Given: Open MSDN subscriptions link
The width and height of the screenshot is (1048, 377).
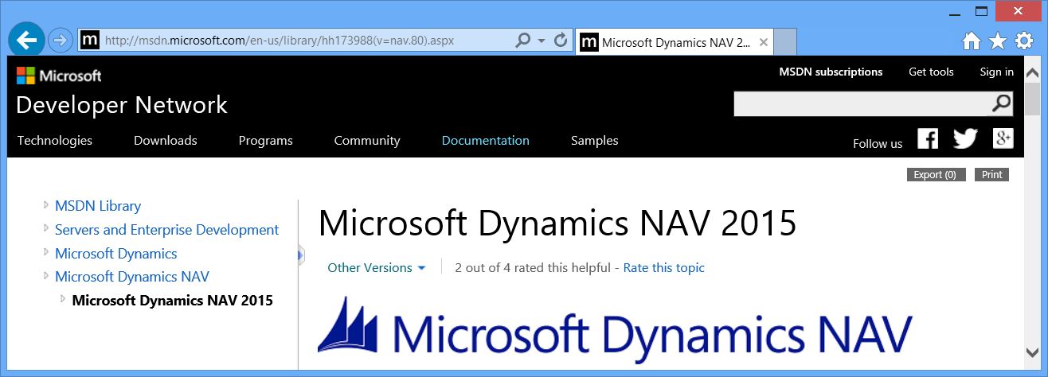Looking at the screenshot, I should tap(831, 72).
